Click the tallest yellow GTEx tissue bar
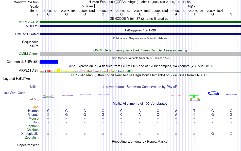Screen dimensions: 241x151 point(60,70)
